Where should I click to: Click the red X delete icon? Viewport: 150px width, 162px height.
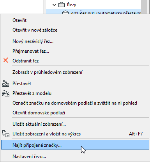coord(6,60)
